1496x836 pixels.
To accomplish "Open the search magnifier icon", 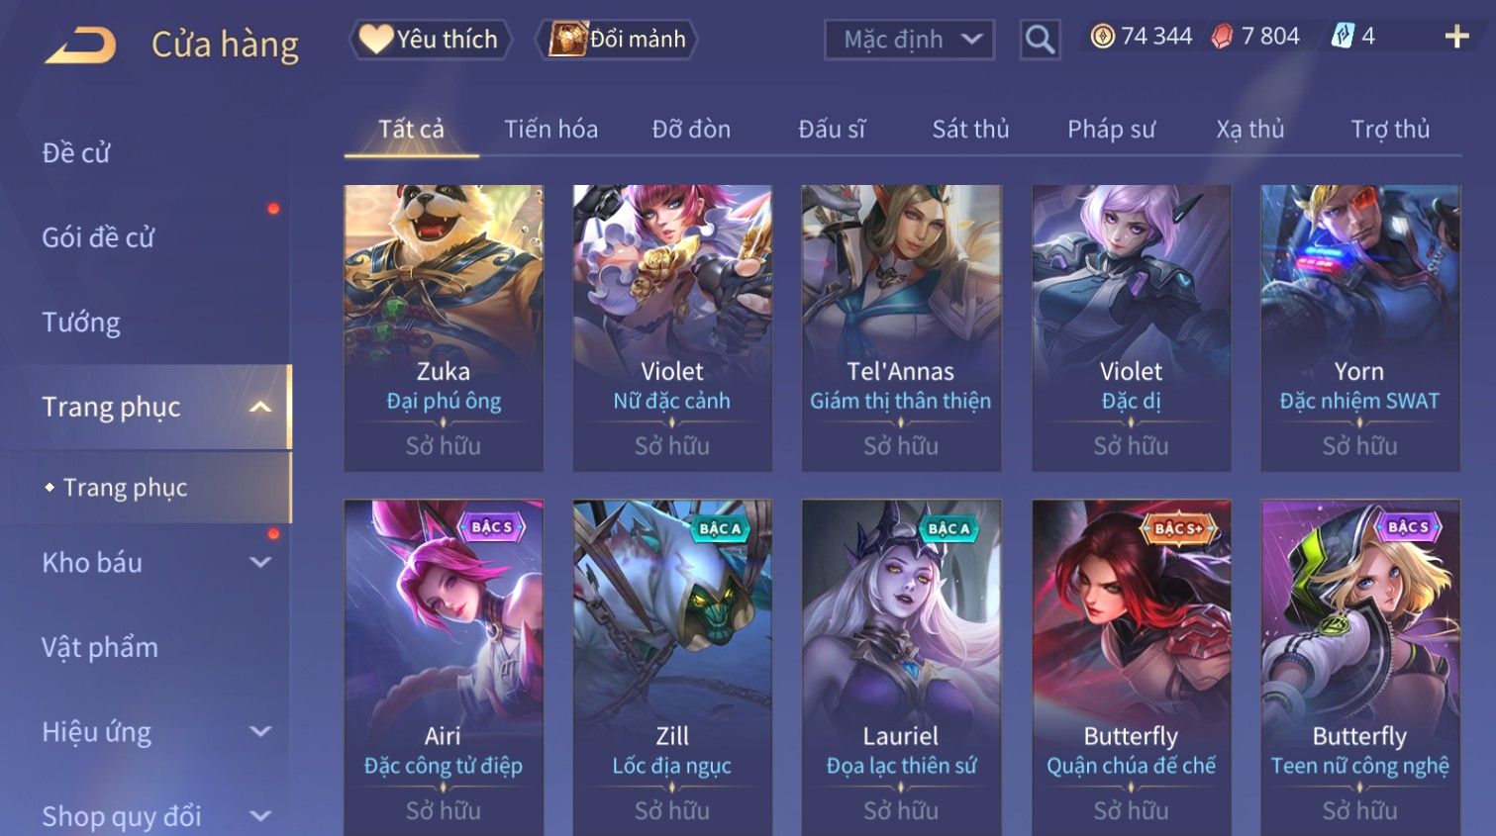I will click(x=1040, y=40).
